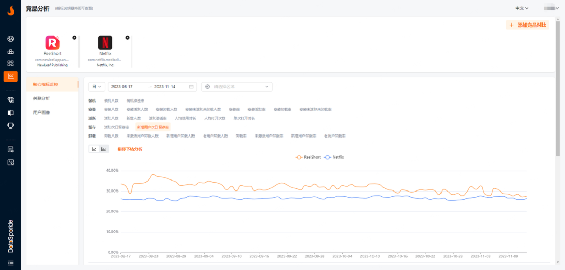The image size is (565, 270).
Task: Click the start date 2023-08-17 field
Action: (x=122, y=87)
